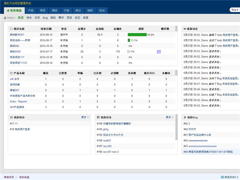The image size is (240, 180).
Task: Open the 后台 admin tab
Action: pyautogui.click(x=102, y=11)
